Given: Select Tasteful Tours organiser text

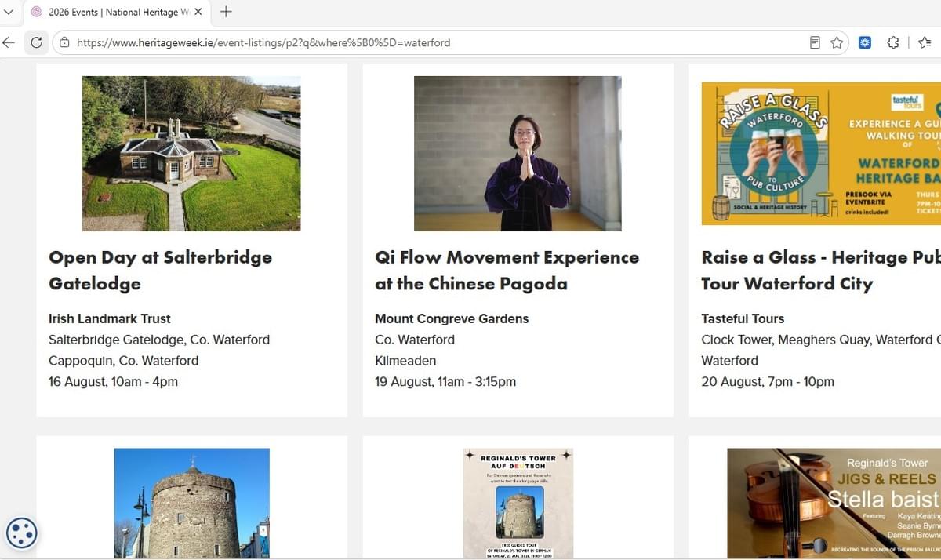Looking at the screenshot, I should [743, 318].
